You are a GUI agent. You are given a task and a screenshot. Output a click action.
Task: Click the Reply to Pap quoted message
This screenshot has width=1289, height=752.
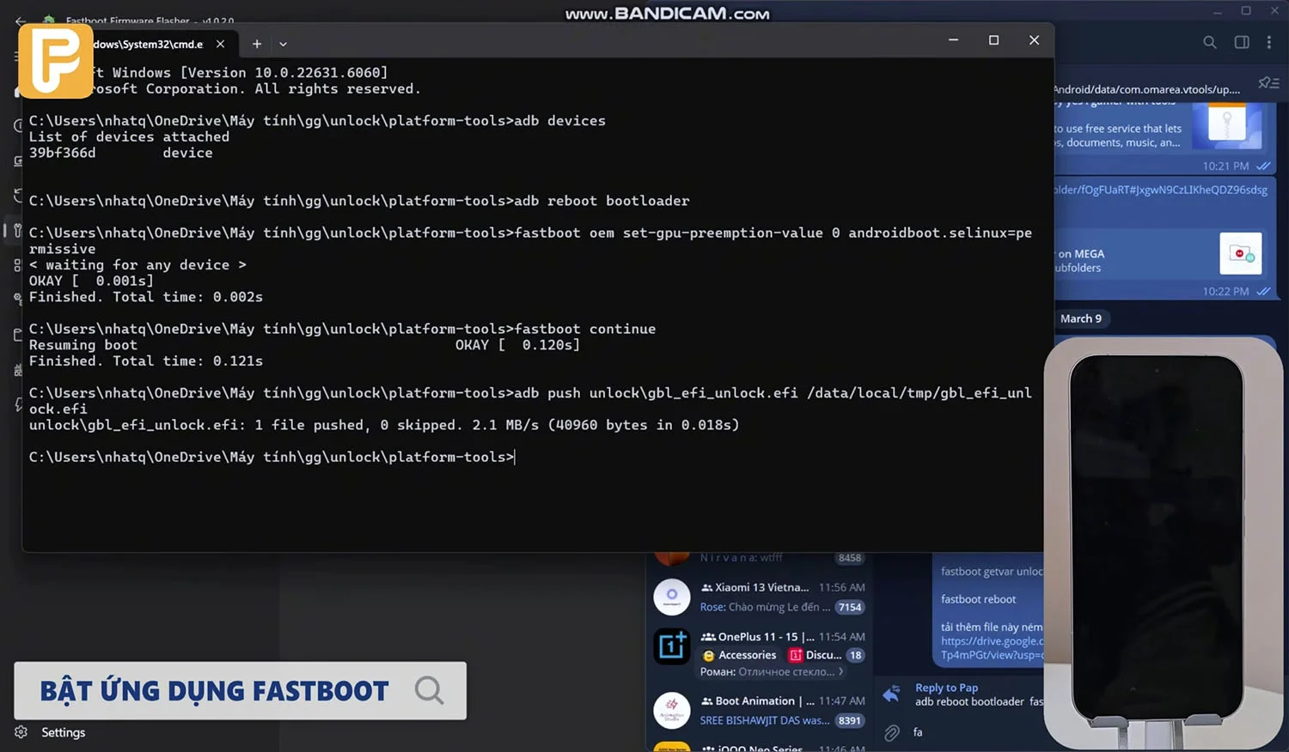(x=962, y=695)
